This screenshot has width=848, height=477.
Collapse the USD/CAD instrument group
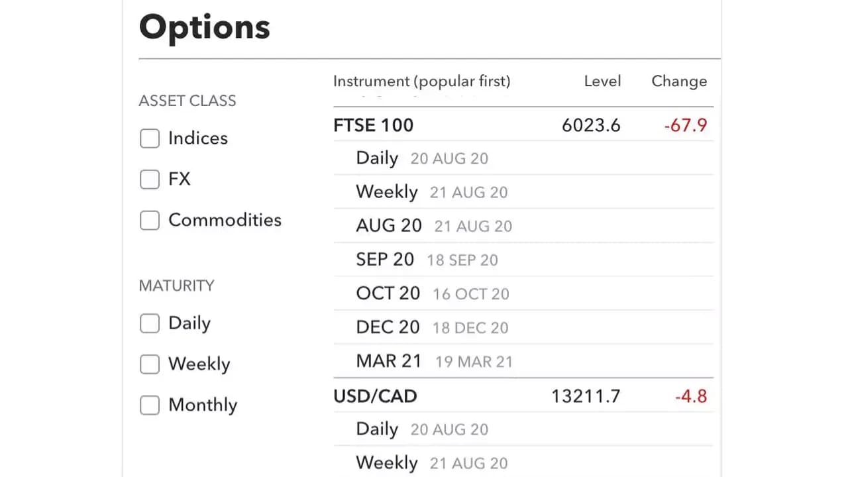[x=523, y=396]
